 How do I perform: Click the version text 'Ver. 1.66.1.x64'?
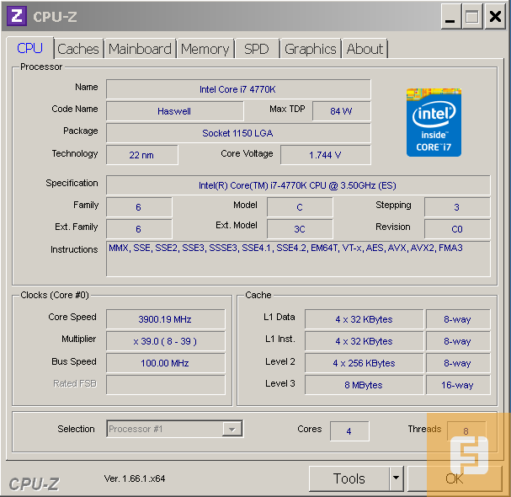click(x=135, y=478)
